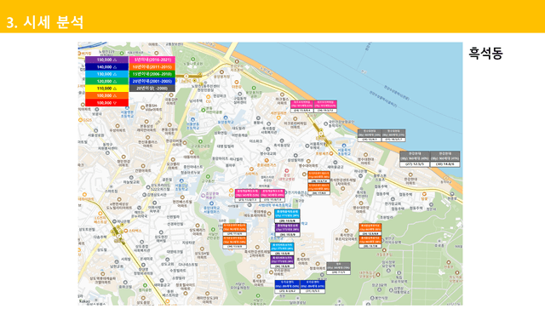Select the 서울흑석초등학교 school icon
Viewport: 545px width, 309px height.
tap(344, 146)
